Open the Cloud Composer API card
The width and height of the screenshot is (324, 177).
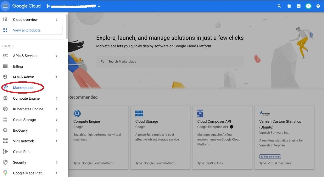222,137
